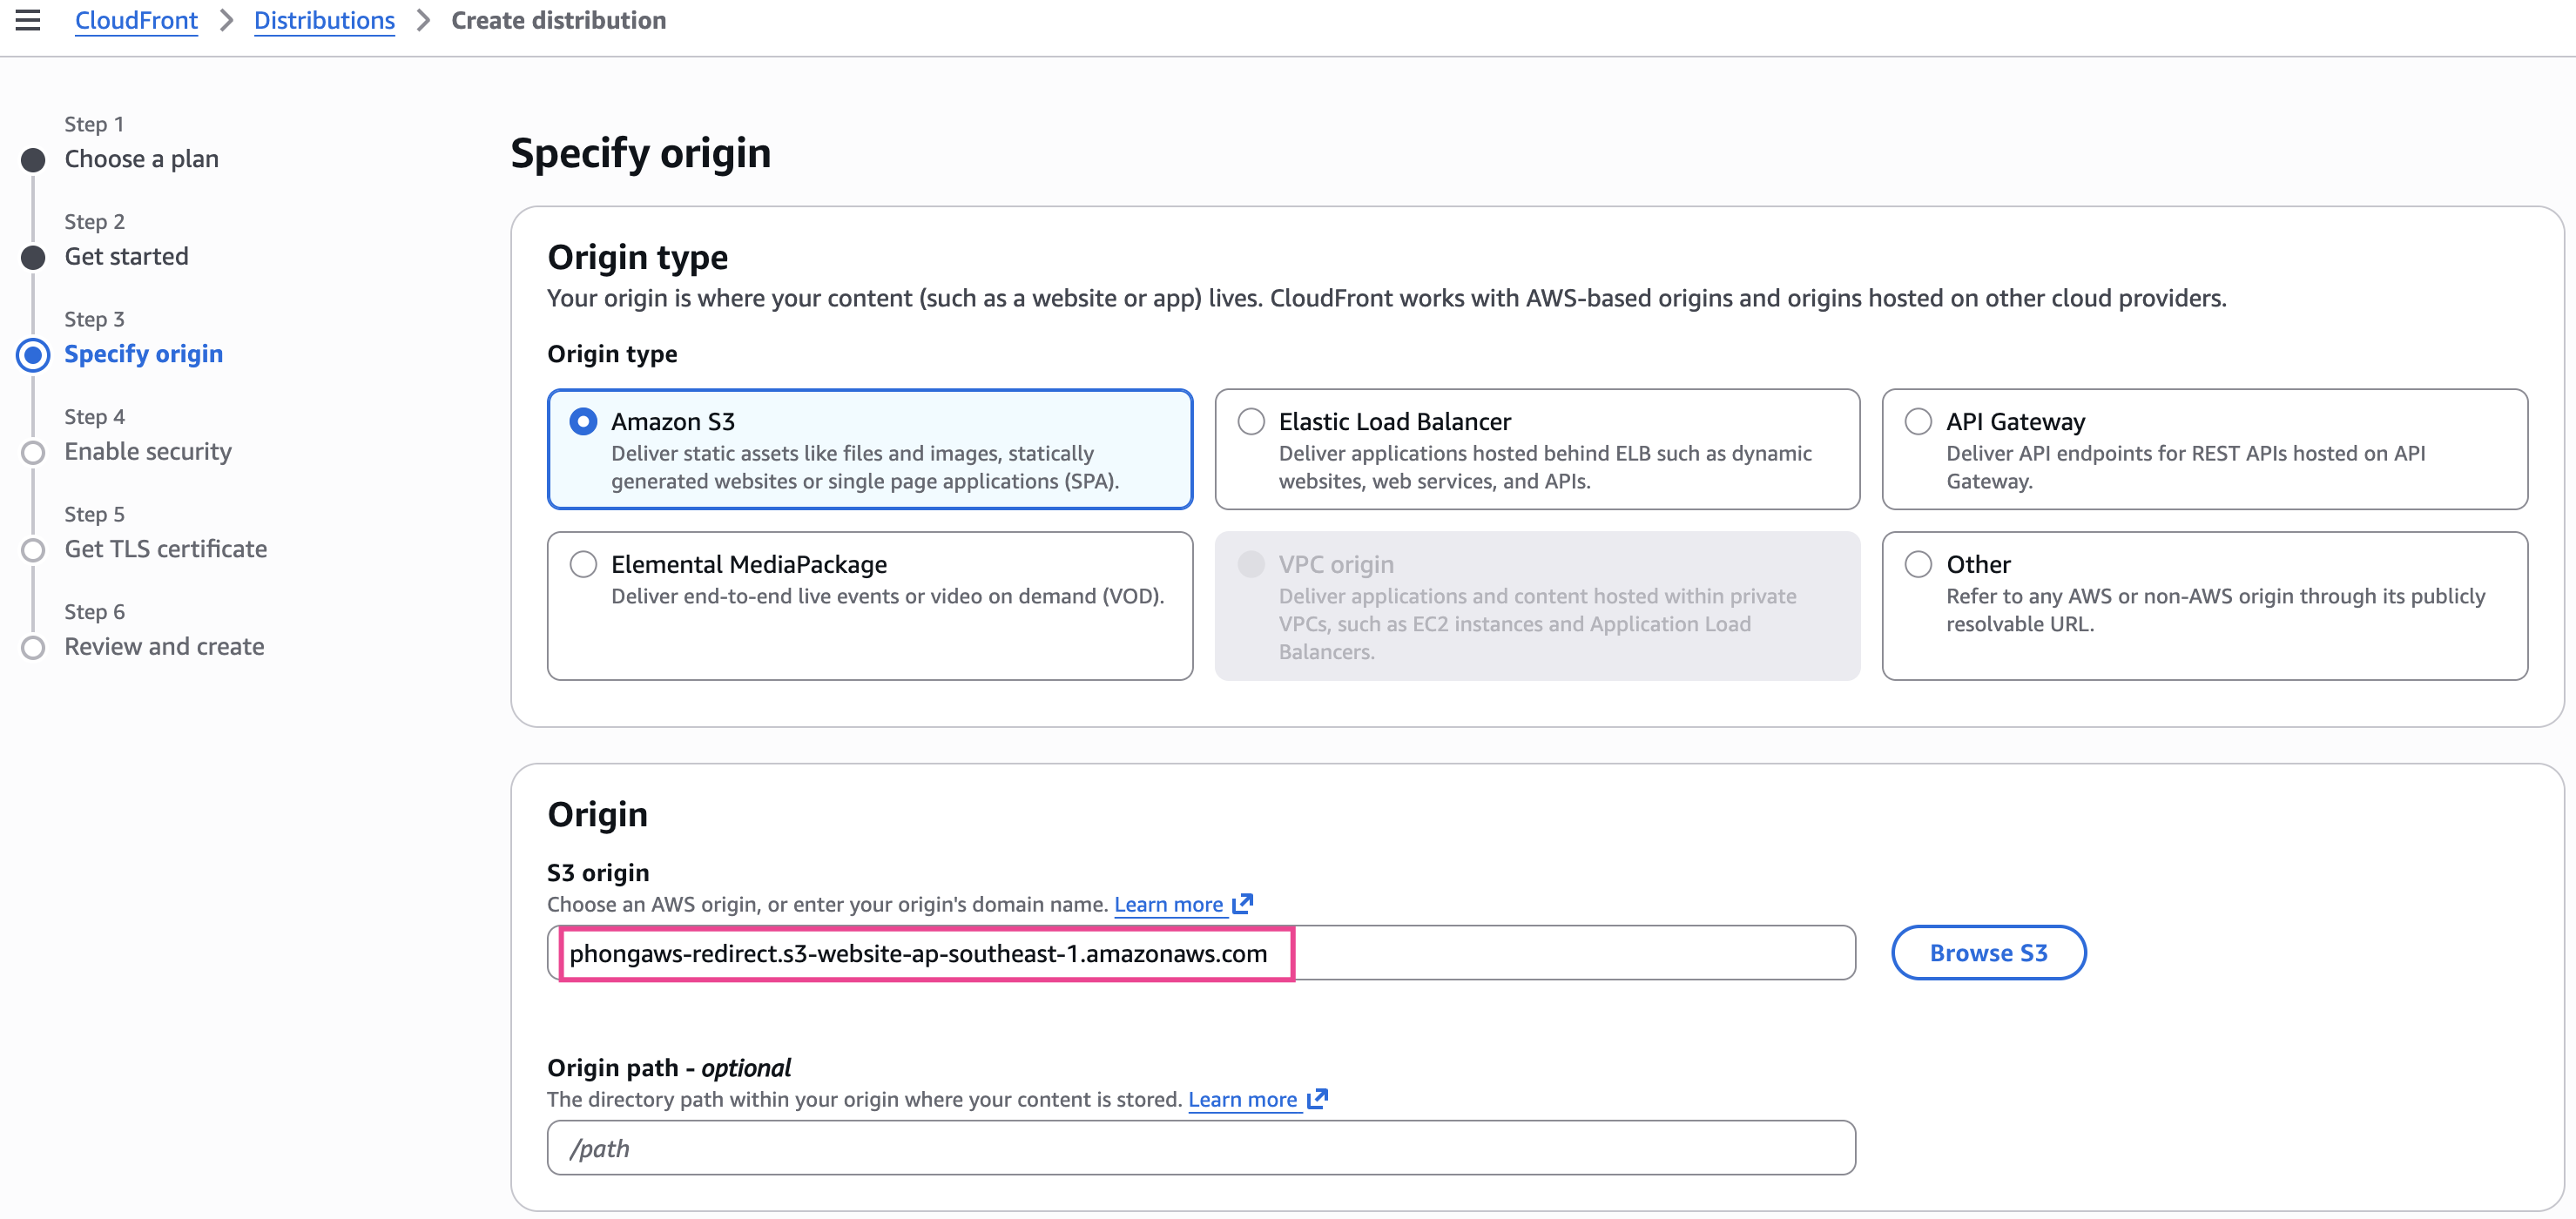This screenshot has width=2576, height=1219.
Task: Go to CloudFront breadcrumb link
Action: pos(136,20)
